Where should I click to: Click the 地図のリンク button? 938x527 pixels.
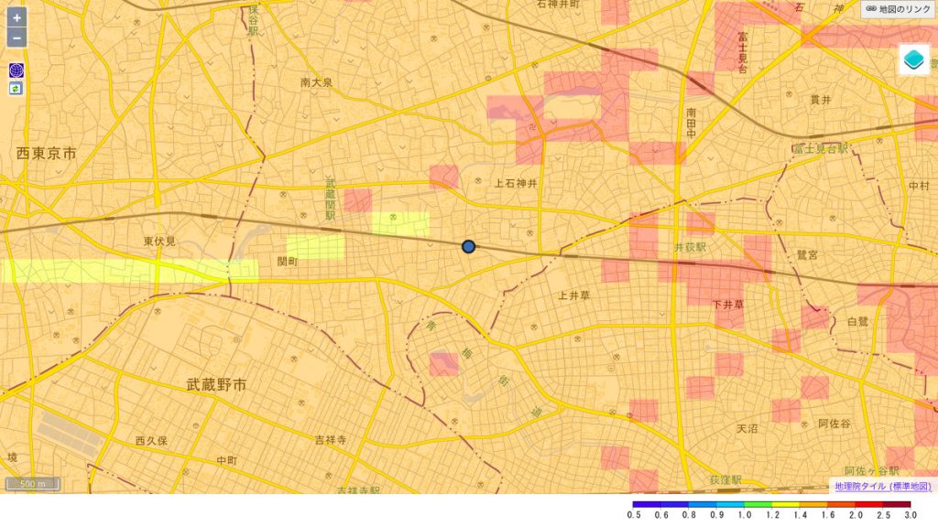pyautogui.click(x=897, y=9)
